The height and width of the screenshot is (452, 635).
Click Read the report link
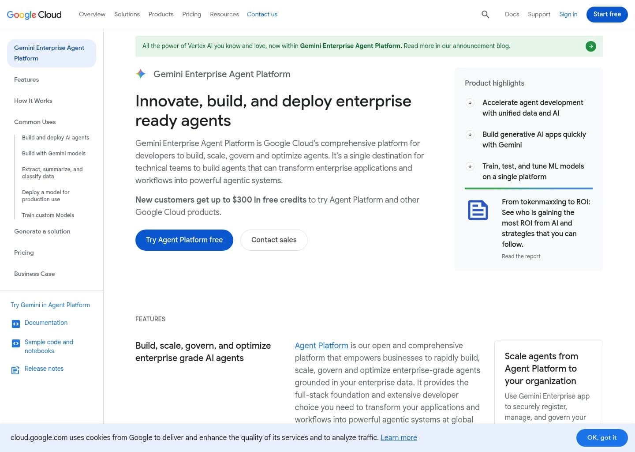[521, 256]
